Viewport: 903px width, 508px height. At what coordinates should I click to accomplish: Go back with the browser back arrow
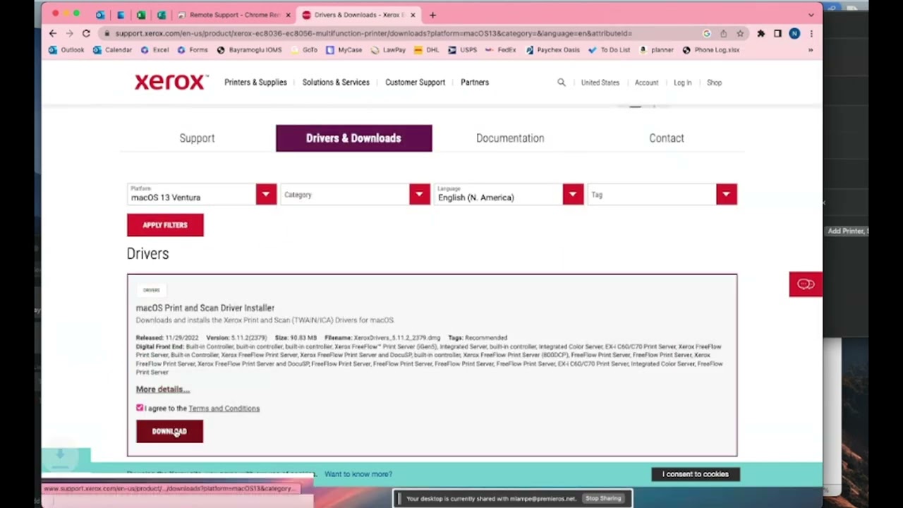(x=53, y=33)
